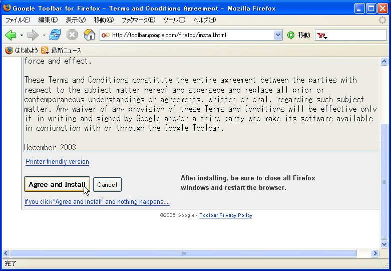Viewport: 391px width, 271px height.
Task: Reload the page with the refresh icon
Action: coord(55,35)
